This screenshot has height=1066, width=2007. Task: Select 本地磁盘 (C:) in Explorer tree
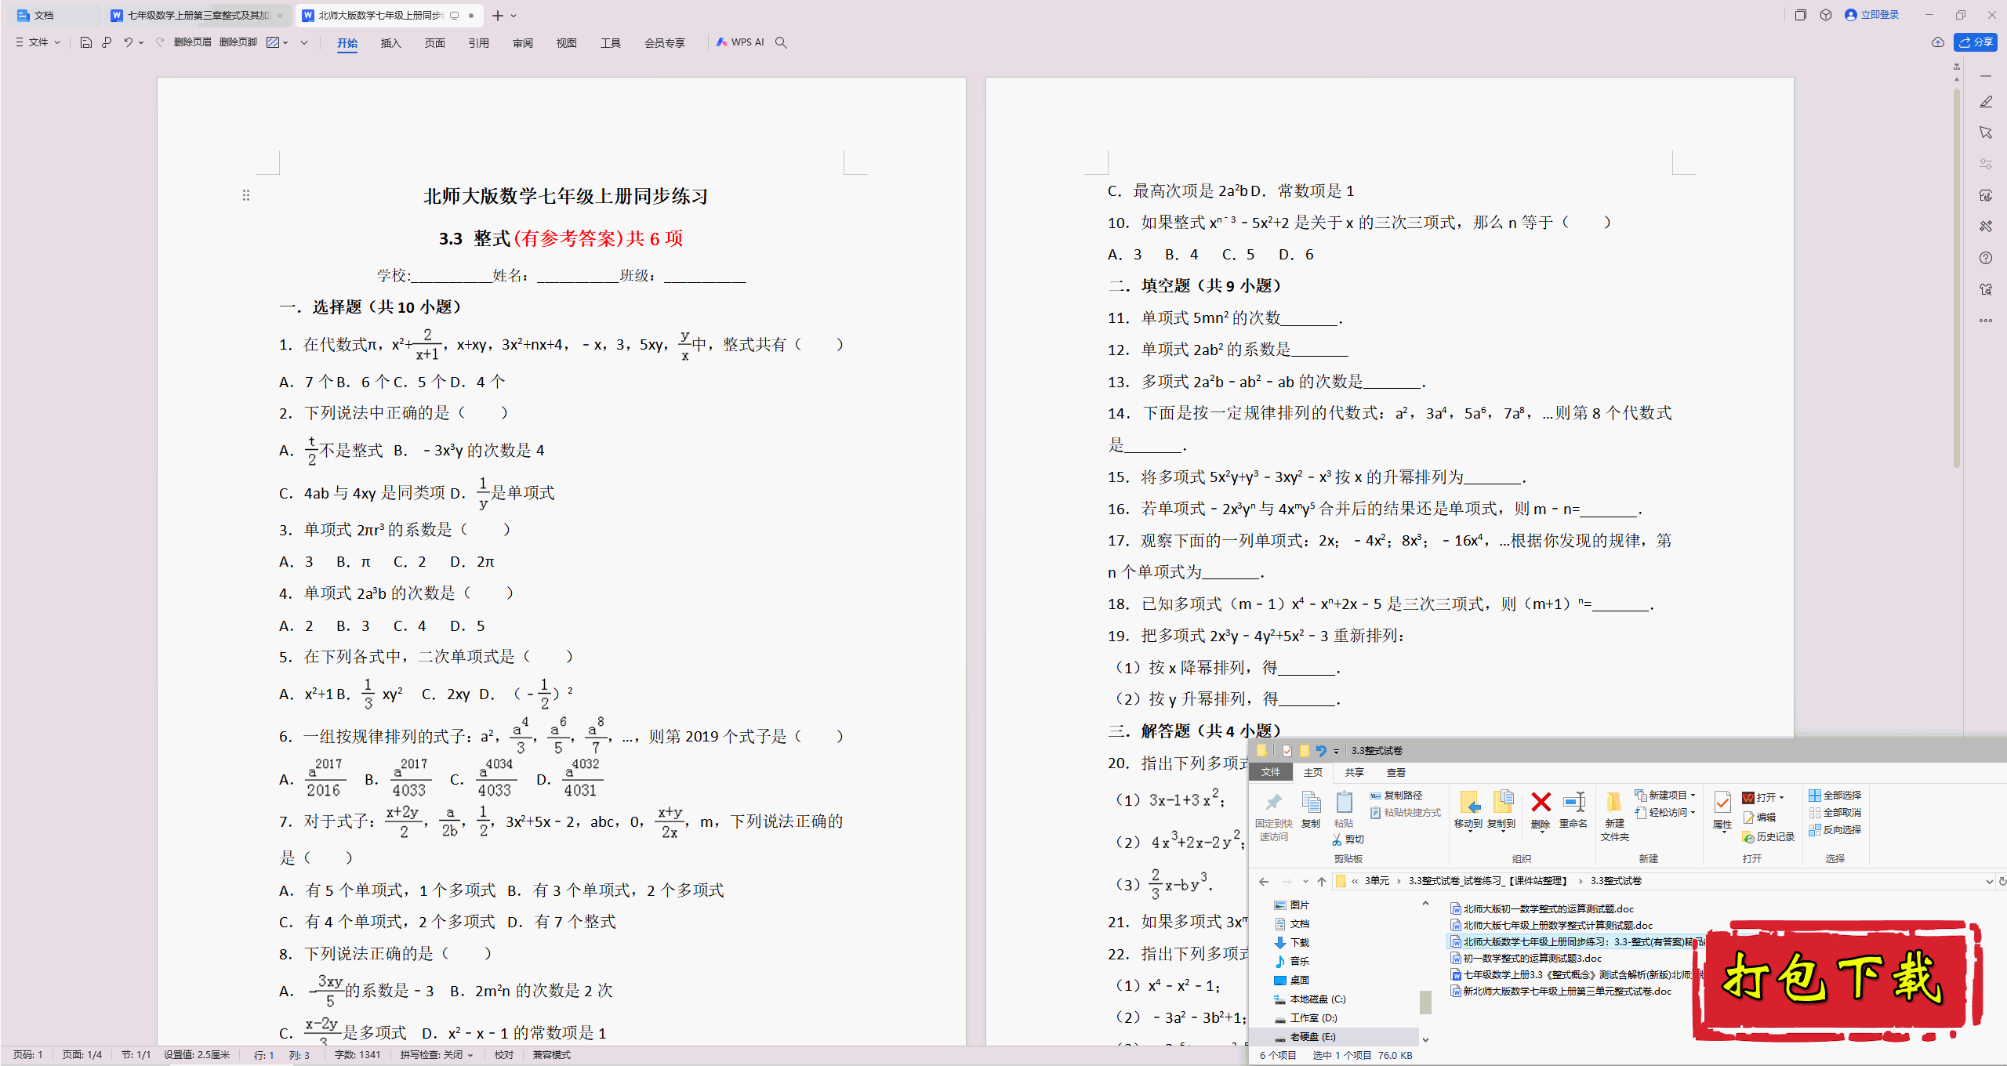click(1311, 999)
